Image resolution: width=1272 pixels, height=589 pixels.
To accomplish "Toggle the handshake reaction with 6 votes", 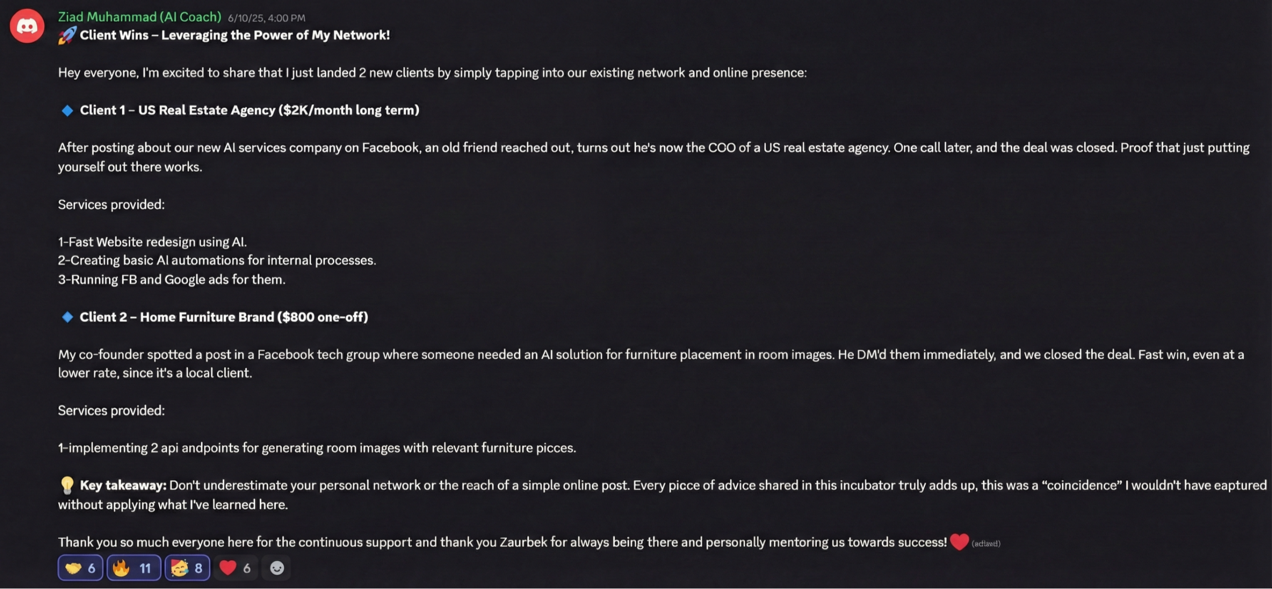I will coord(80,568).
